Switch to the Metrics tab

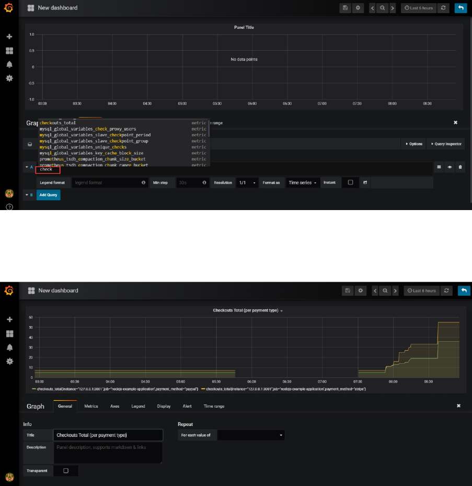point(91,406)
